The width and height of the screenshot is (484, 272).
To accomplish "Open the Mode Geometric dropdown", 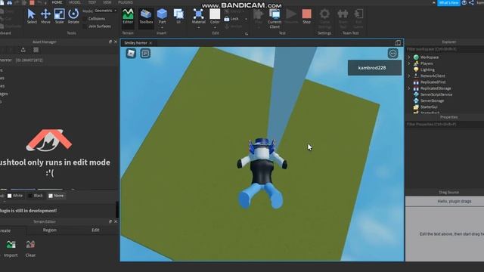I will point(105,11).
